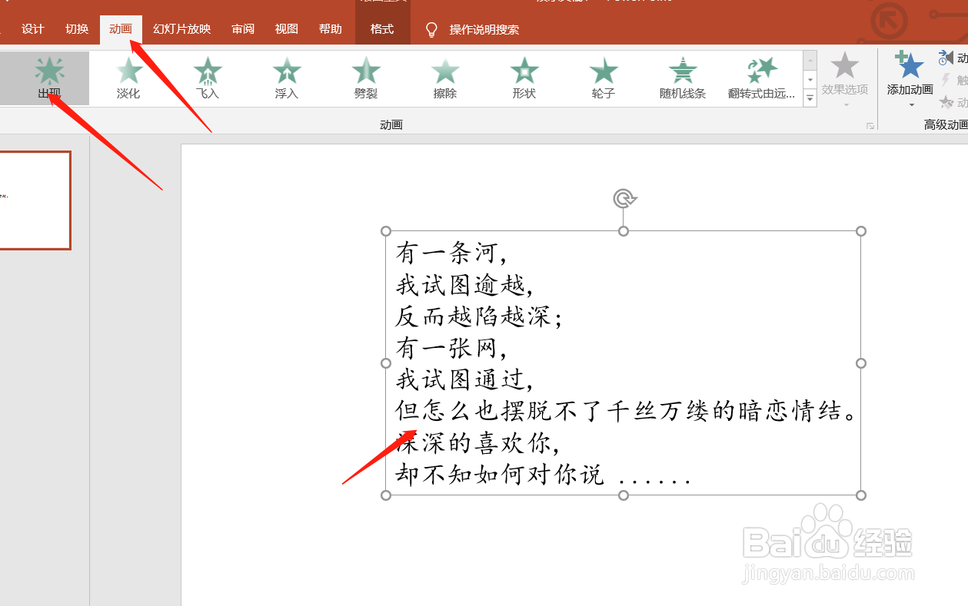Click the top-left text box resize handle
The width and height of the screenshot is (968, 606).
386,231
